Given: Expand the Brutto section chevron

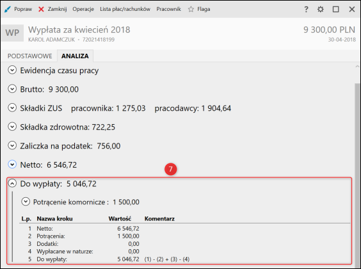Looking at the screenshot, I should point(12,88).
